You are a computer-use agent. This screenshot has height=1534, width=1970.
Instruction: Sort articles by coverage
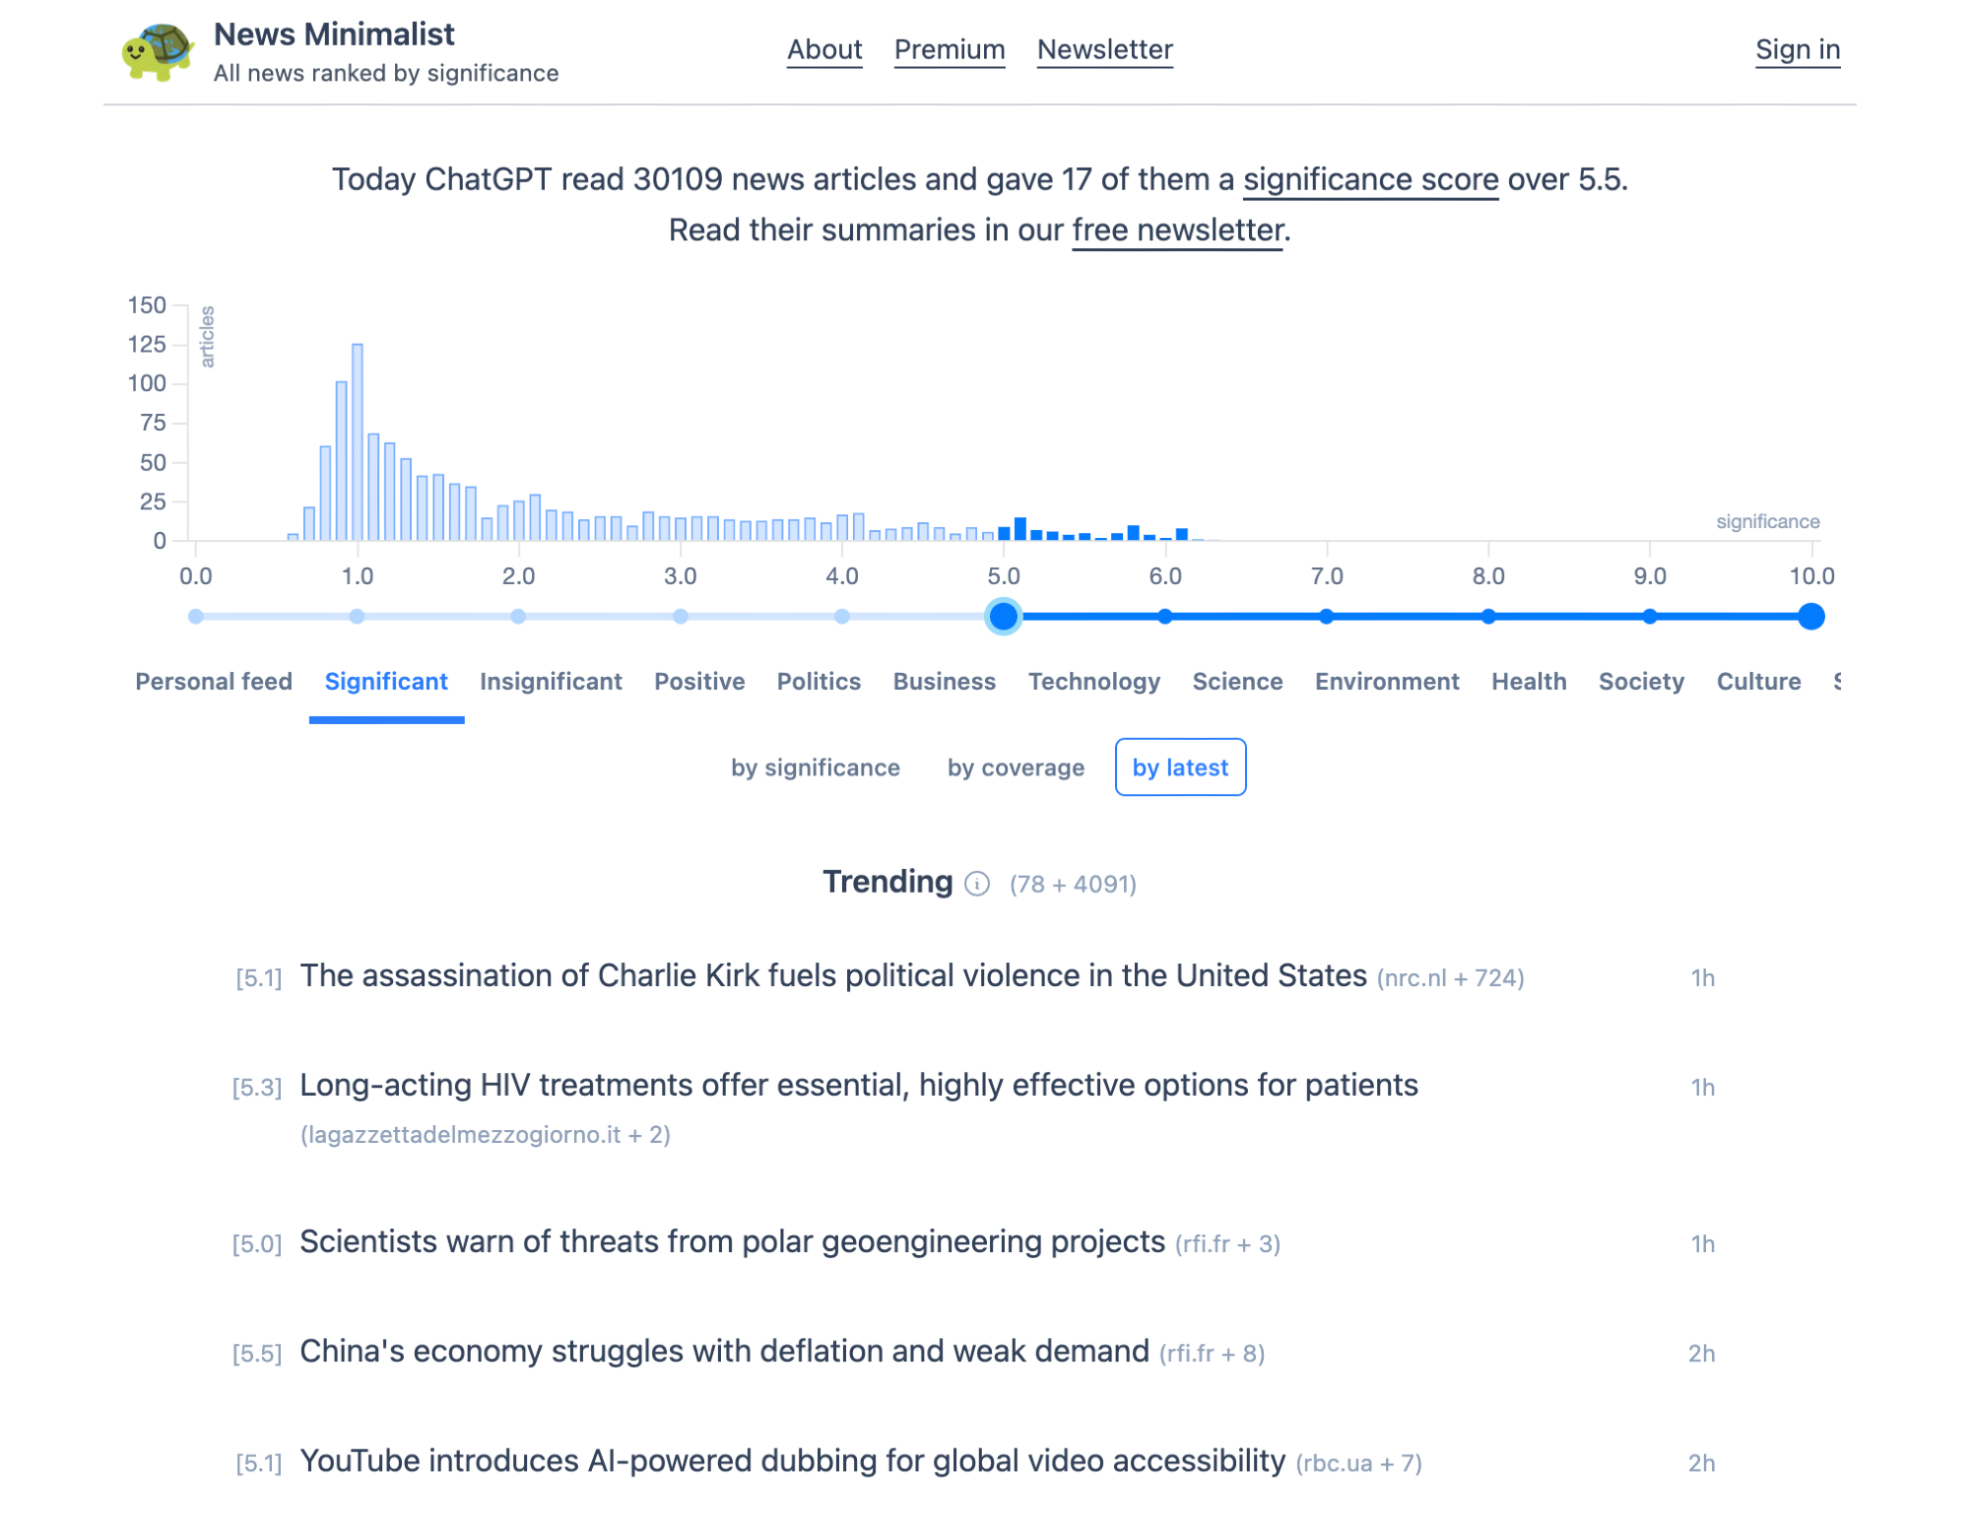[x=1016, y=767]
